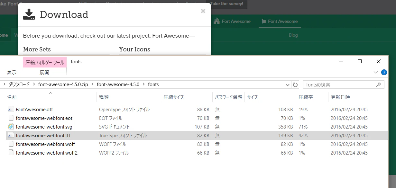
Task: Click the WOFF2 ファイル type cell
Action: tap(114, 153)
